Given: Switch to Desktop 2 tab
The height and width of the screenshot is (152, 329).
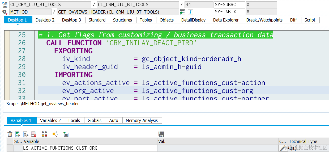Looking at the screenshot, I should (45, 20).
